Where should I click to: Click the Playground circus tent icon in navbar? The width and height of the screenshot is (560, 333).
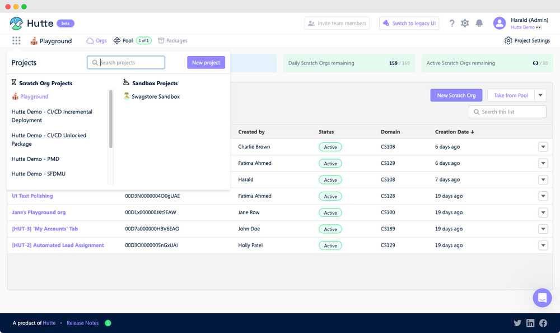pos(34,41)
